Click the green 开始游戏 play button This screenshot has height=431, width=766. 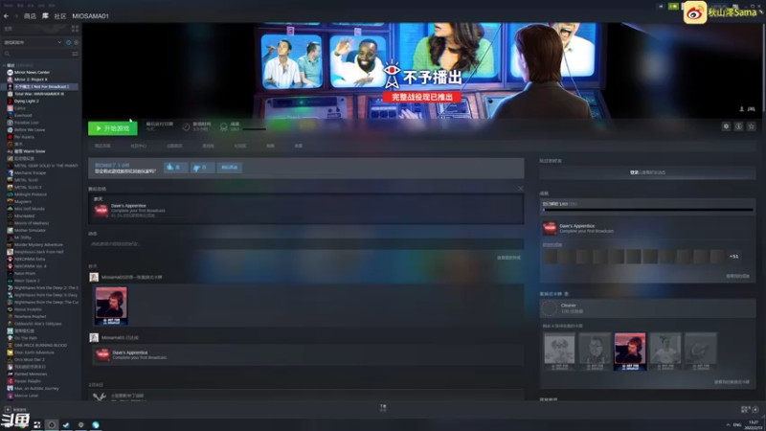click(x=113, y=128)
